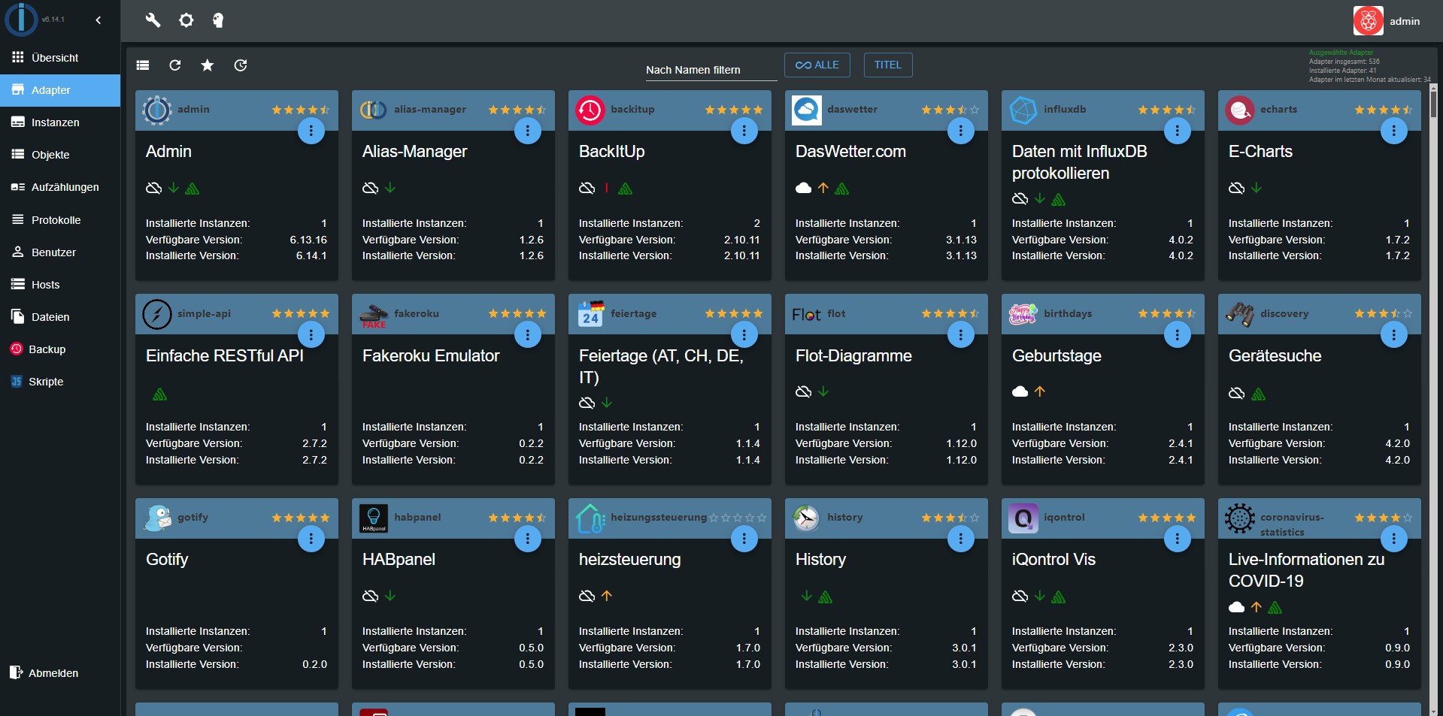Click the ALLE filter button

(817, 65)
